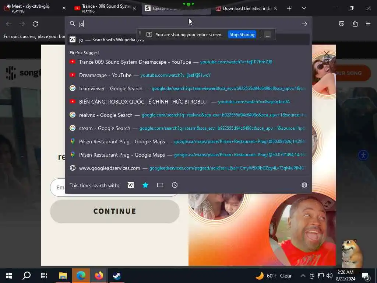The height and width of the screenshot is (283, 377).
Task: Open Steam from the taskbar
Action: tap(117, 276)
